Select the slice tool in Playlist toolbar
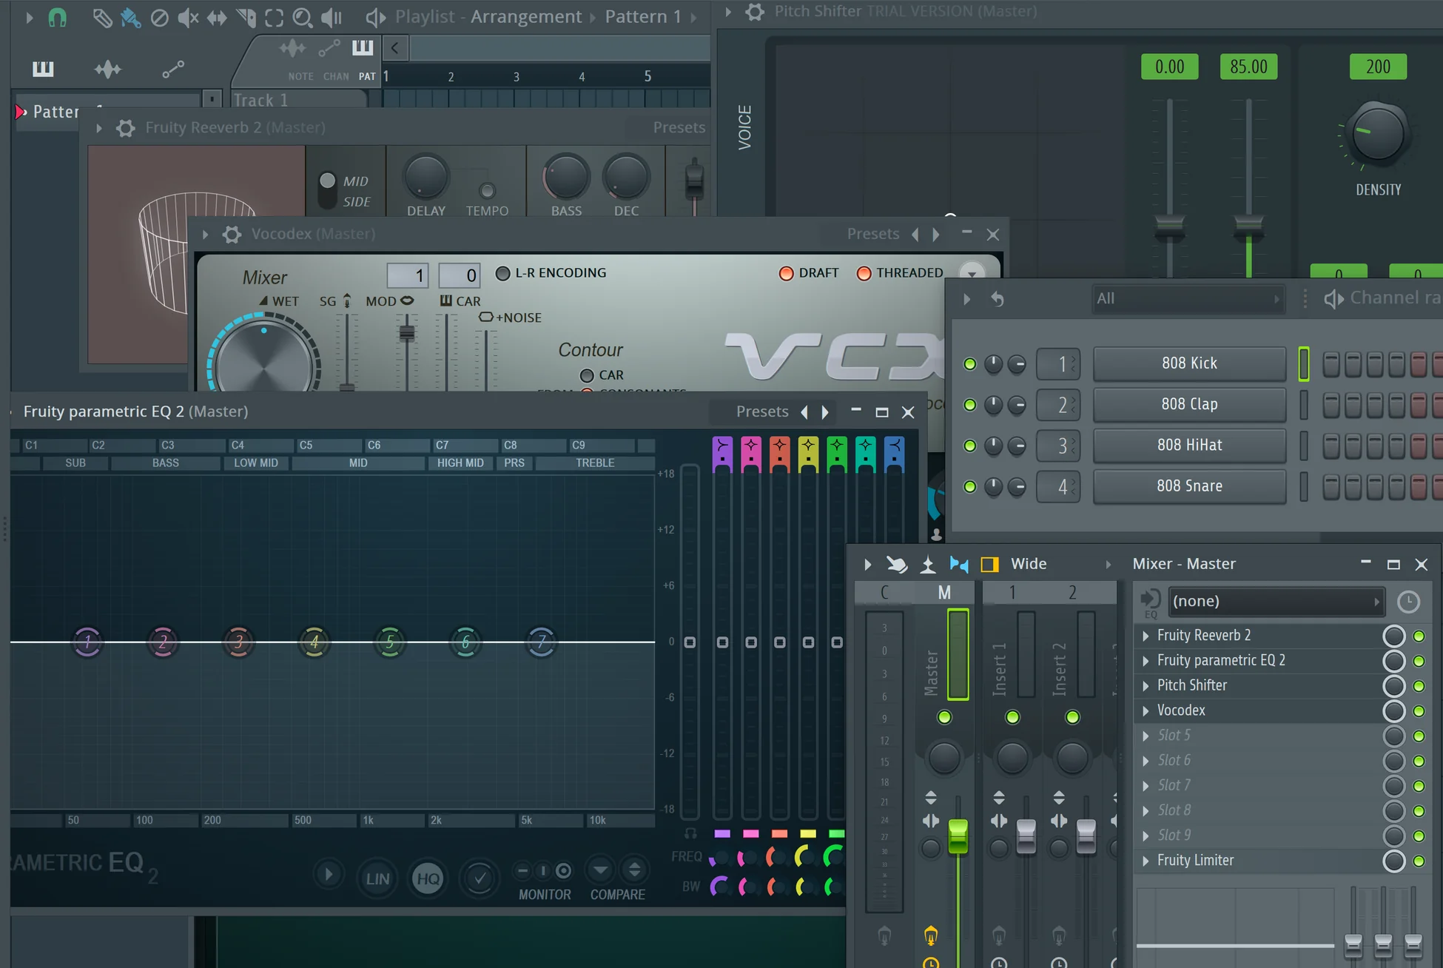Image resolution: width=1443 pixels, height=968 pixels. pyautogui.click(x=246, y=18)
